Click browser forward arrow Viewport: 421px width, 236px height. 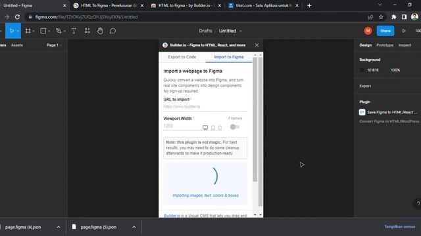coord(7,17)
